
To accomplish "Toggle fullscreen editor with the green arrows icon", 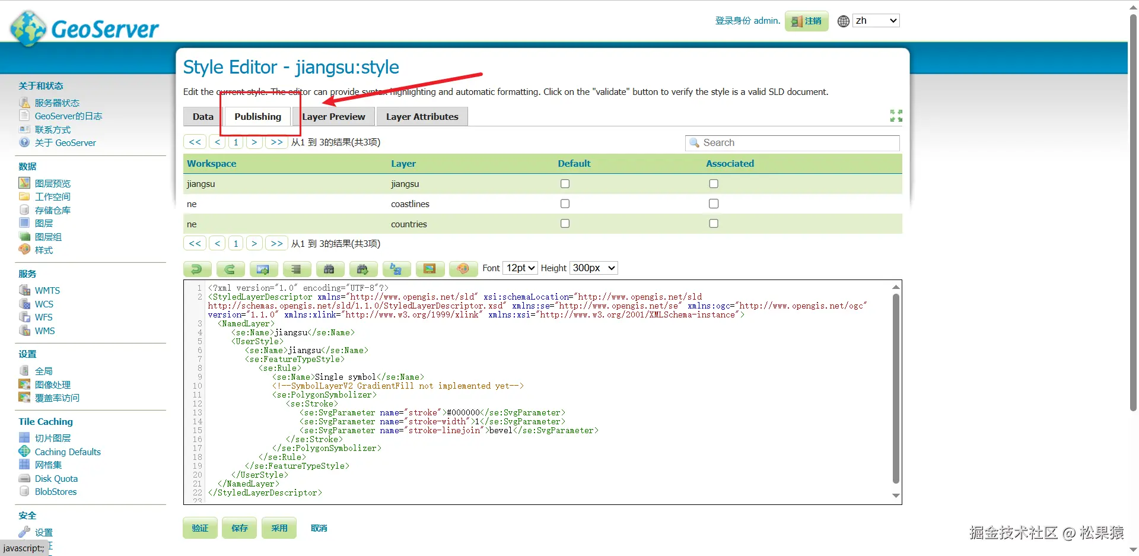I will coord(896,116).
